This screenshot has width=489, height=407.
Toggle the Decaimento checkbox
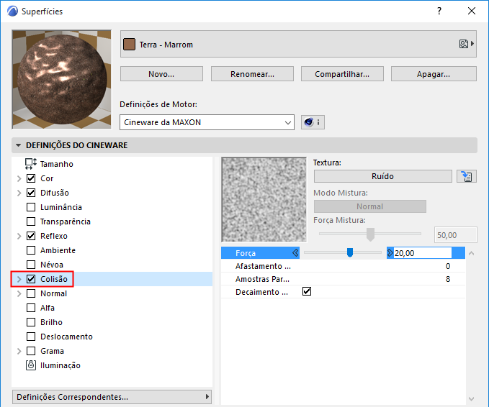pos(307,291)
